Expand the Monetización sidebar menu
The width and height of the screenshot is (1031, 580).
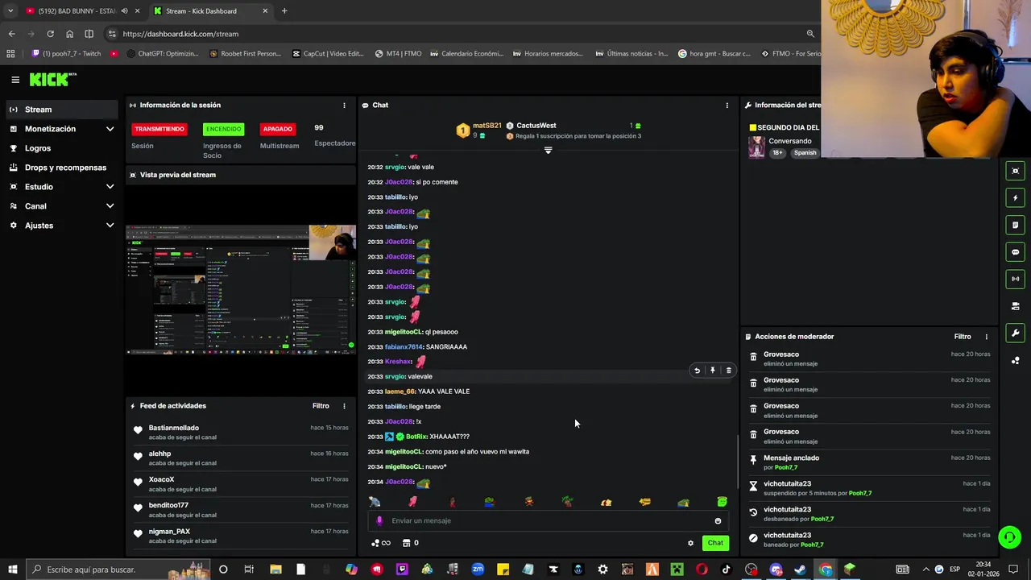61,129
